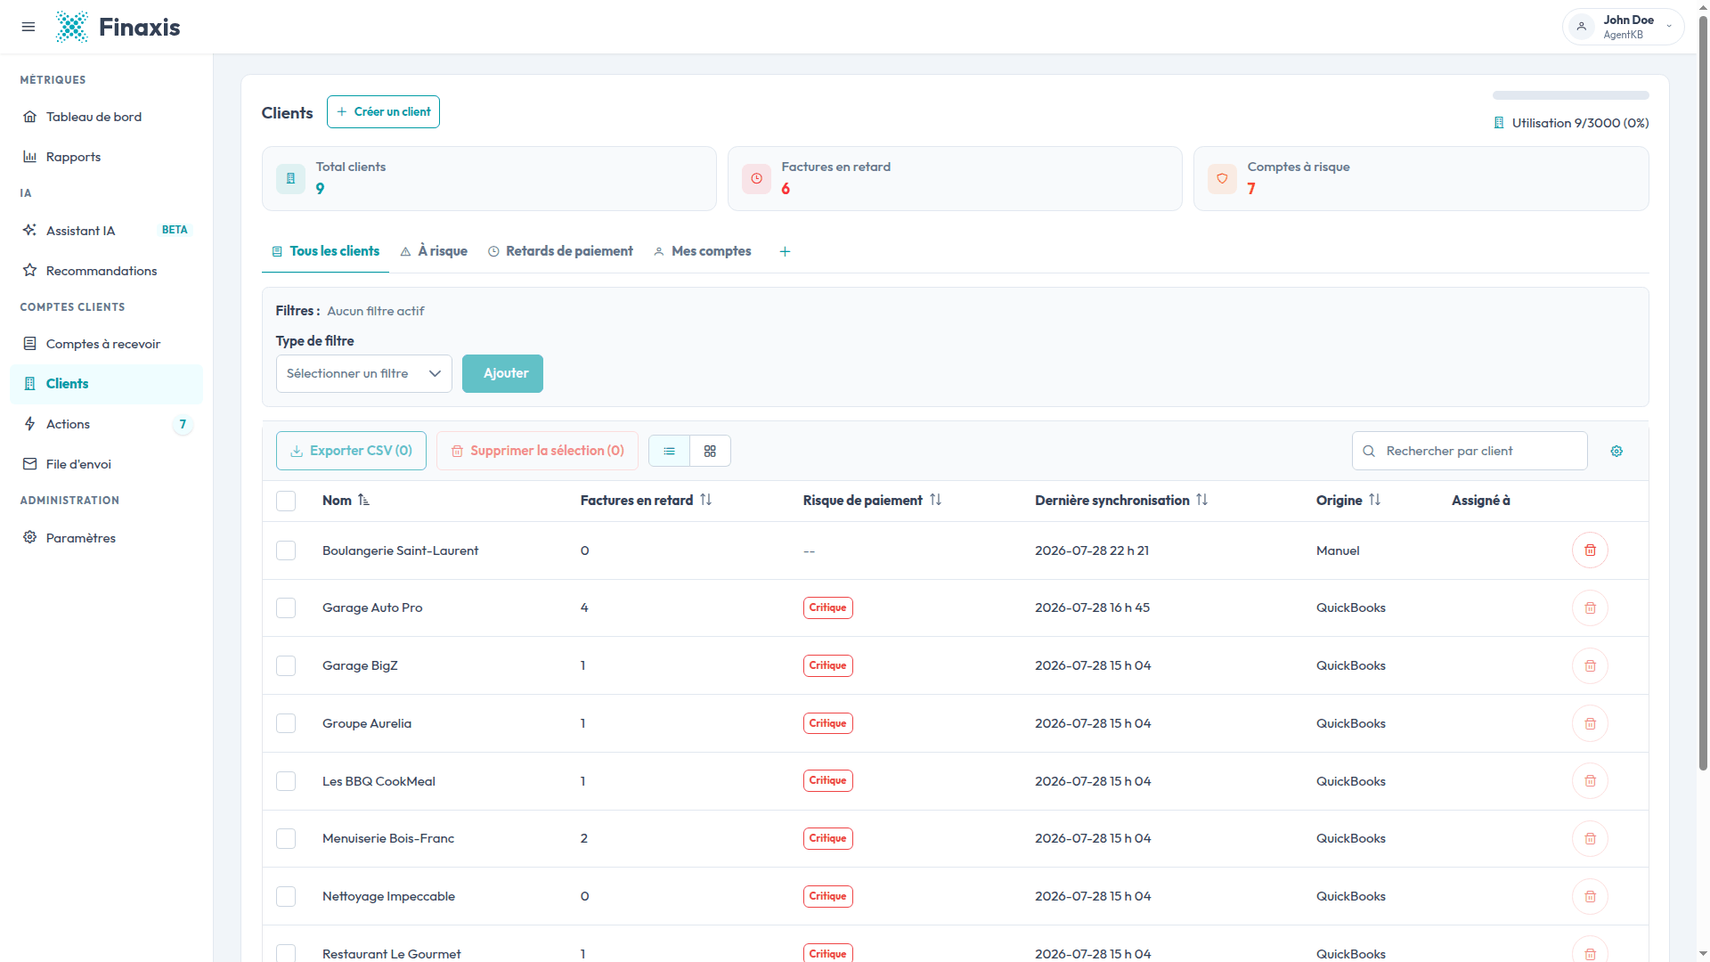The width and height of the screenshot is (1710, 962).
Task: Click the Exporter CSV button
Action: (351, 451)
